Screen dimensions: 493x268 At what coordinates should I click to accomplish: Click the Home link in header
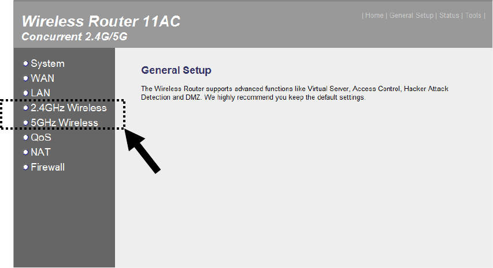coord(374,16)
